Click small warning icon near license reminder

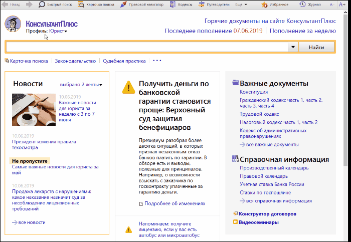[128, 229]
